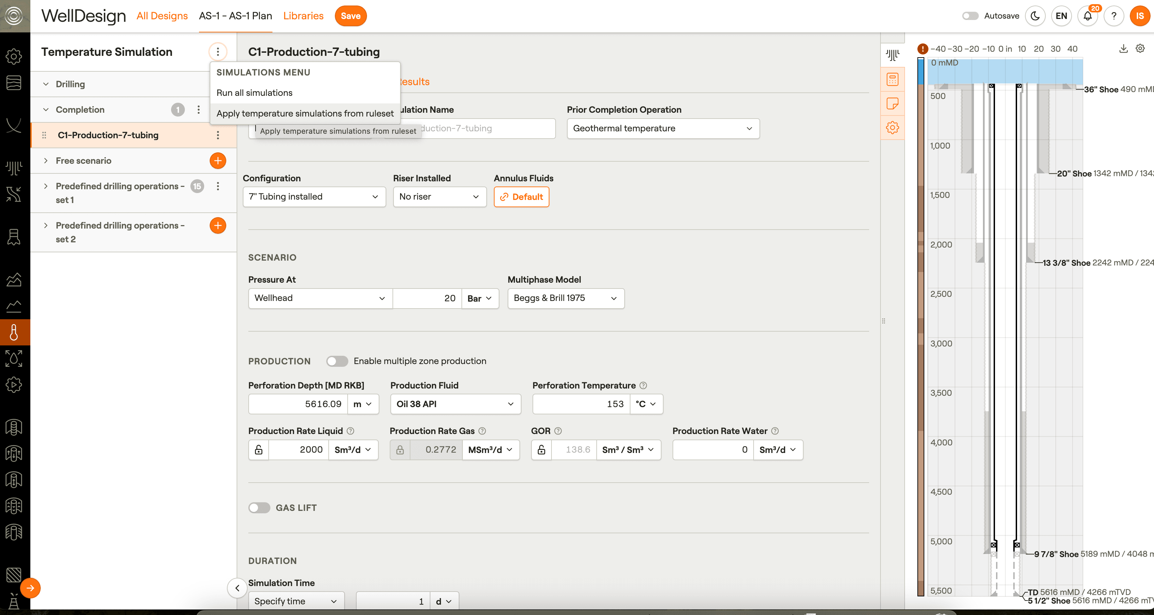The image size is (1154, 615).
Task: Download the well schematic image
Action: pos(1123,49)
